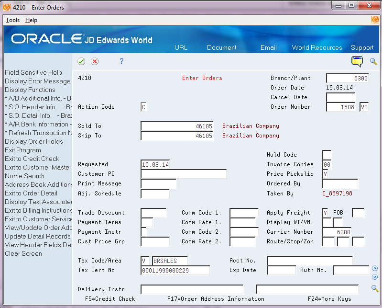The height and width of the screenshot is (308, 382).
Task: Select Exit to Order Detail option
Action: (x=31, y=193)
